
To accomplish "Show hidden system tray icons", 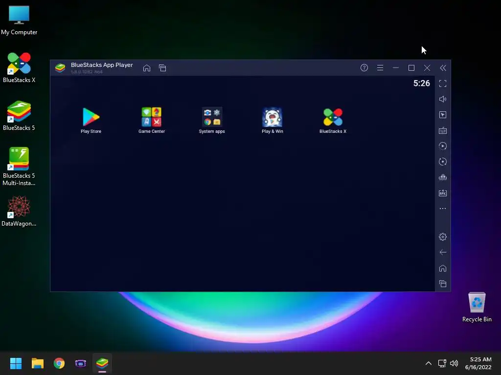I will click(x=429, y=363).
